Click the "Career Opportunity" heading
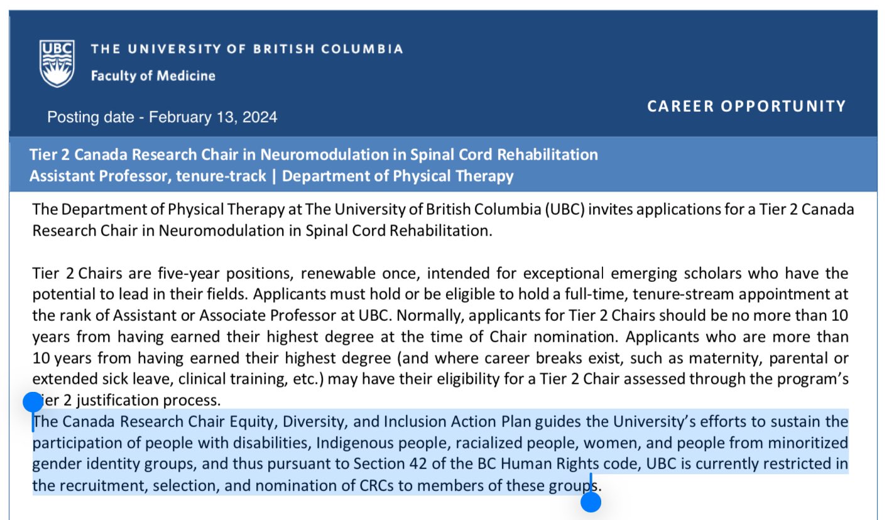Image resolution: width=887 pixels, height=520 pixels. (x=746, y=106)
